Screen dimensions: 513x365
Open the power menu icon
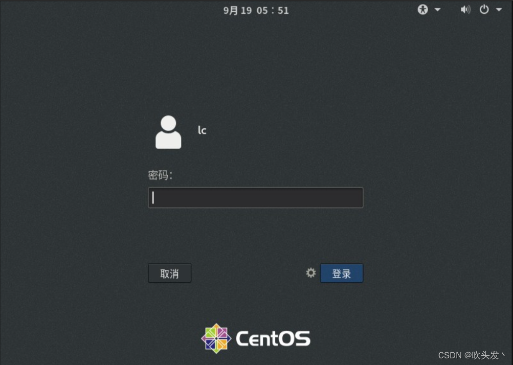pos(484,10)
